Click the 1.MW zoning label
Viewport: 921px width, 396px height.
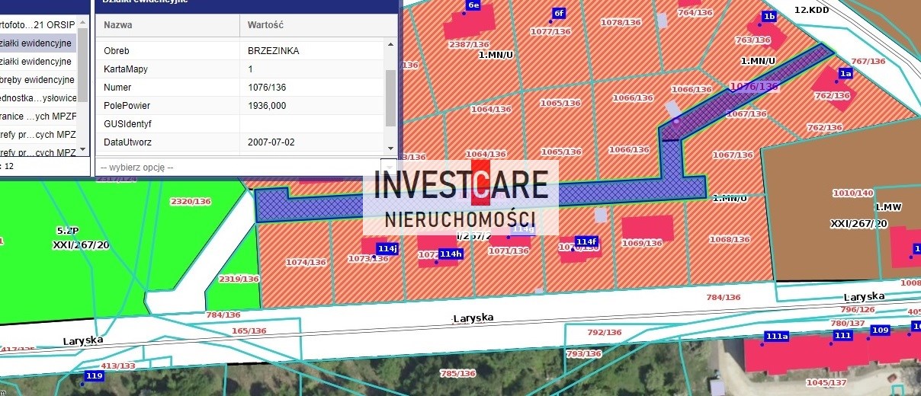[889, 208]
